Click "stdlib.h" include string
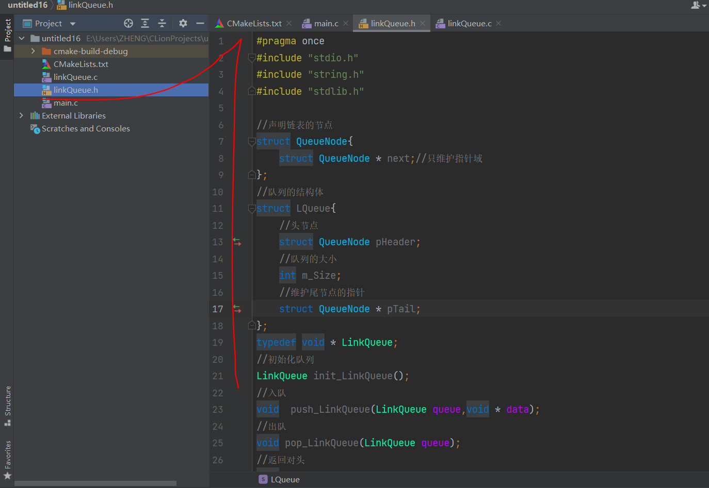Image resolution: width=709 pixels, height=488 pixels. tap(336, 91)
